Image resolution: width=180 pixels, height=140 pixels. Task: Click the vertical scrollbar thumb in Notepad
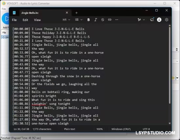170,65
